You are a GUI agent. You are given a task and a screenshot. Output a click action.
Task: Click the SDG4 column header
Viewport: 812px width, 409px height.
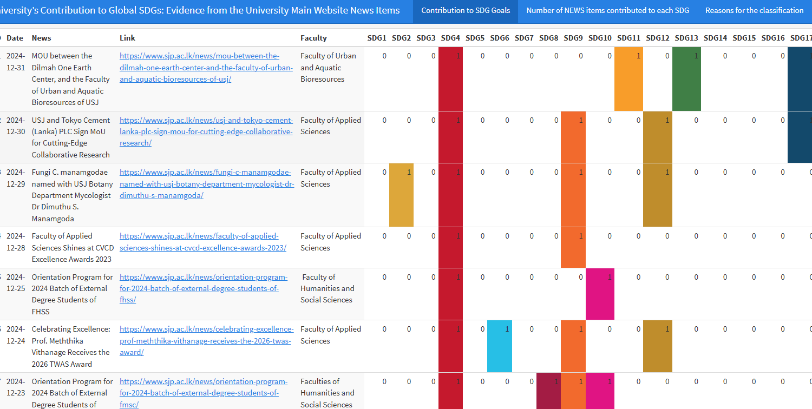pyautogui.click(x=450, y=38)
